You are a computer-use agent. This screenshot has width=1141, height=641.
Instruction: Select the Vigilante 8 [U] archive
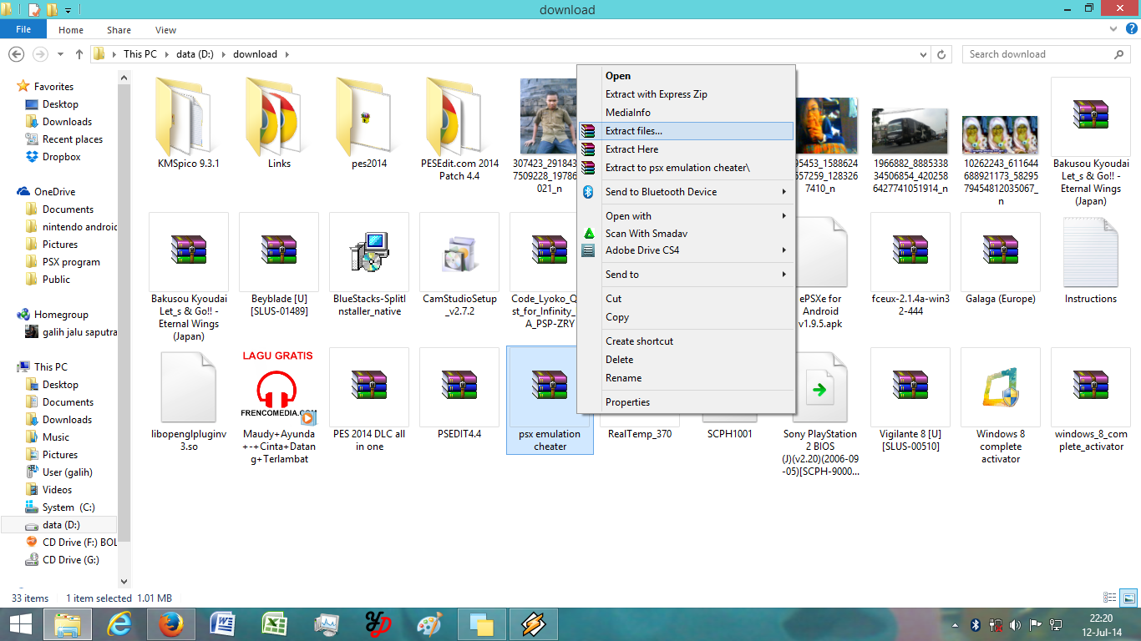(910, 401)
